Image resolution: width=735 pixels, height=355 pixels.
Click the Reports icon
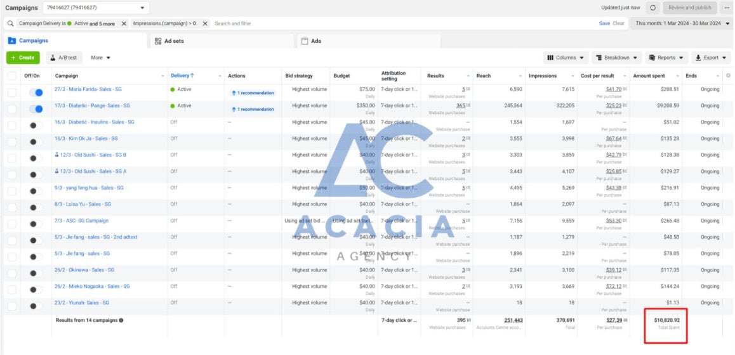click(x=652, y=58)
